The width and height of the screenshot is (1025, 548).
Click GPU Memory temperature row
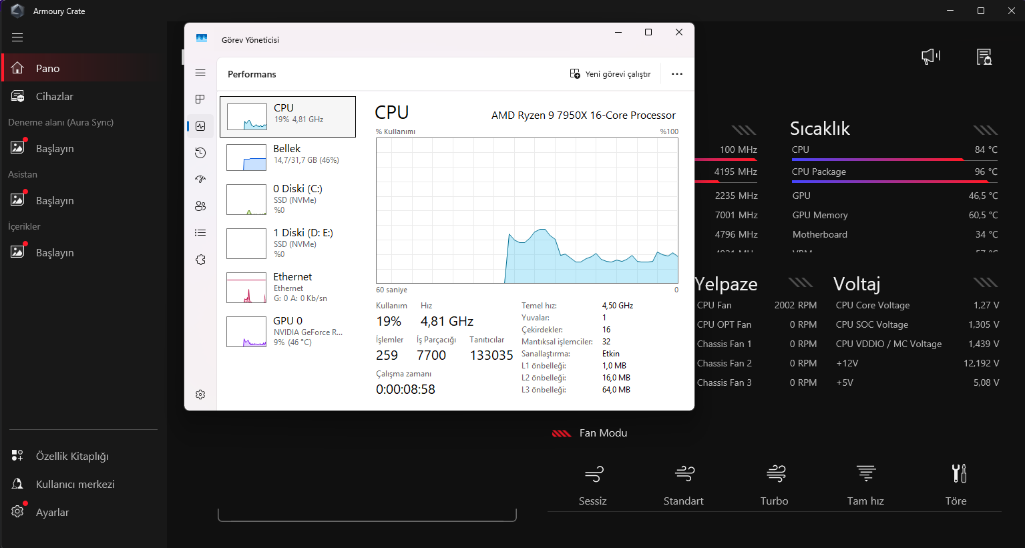tap(895, 215)
